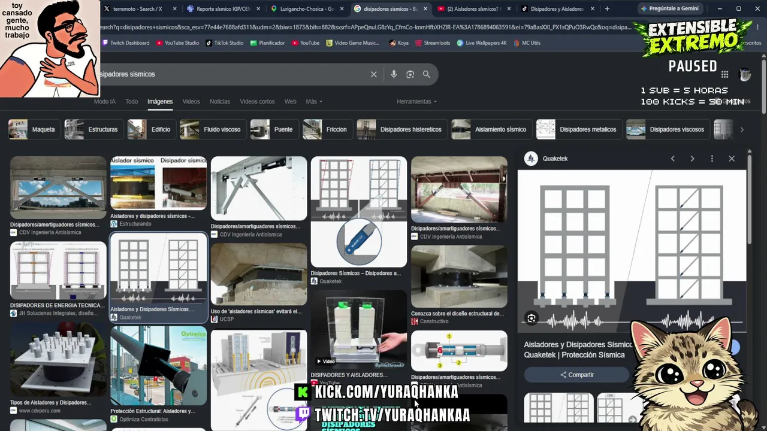Viewport: 767px width, 431px height.
Task: Close the 'terremoto - Search / X' tab
Action: coord(174,9)
